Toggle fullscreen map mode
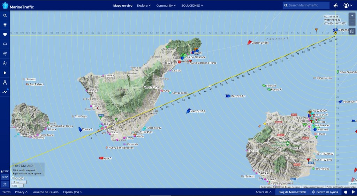357x196 pixels. pos(5,184)
